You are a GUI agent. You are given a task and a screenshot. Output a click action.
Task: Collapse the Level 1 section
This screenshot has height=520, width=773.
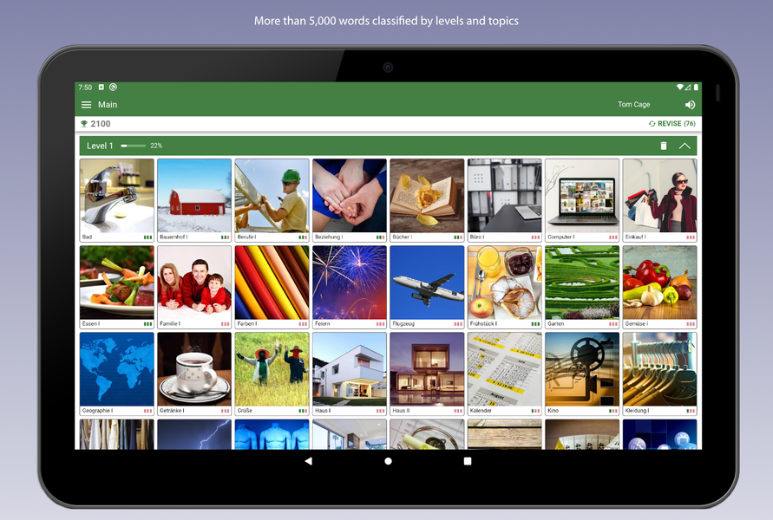tap(685, 146)
